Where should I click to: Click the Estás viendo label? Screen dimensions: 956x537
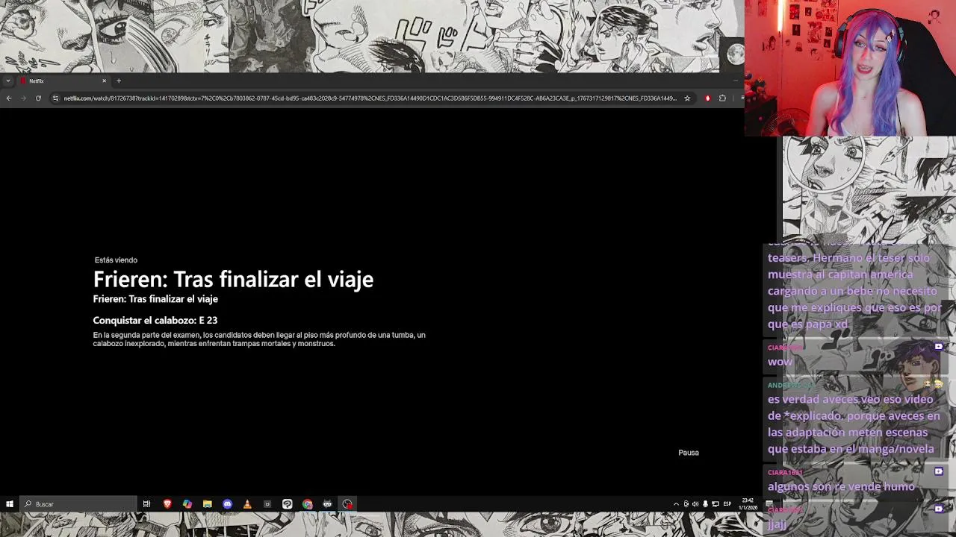tap(116, 260)
